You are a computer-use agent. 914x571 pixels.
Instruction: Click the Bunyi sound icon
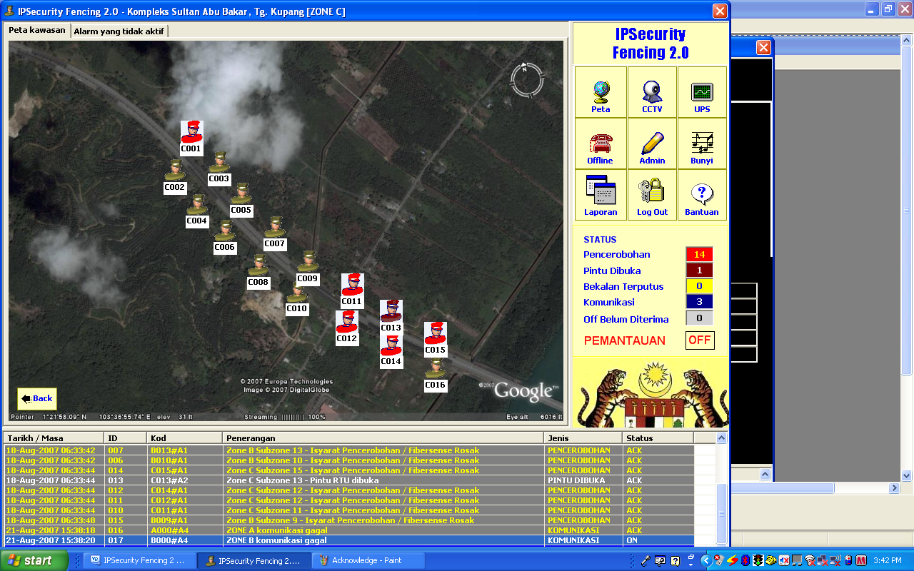(702, 145)
